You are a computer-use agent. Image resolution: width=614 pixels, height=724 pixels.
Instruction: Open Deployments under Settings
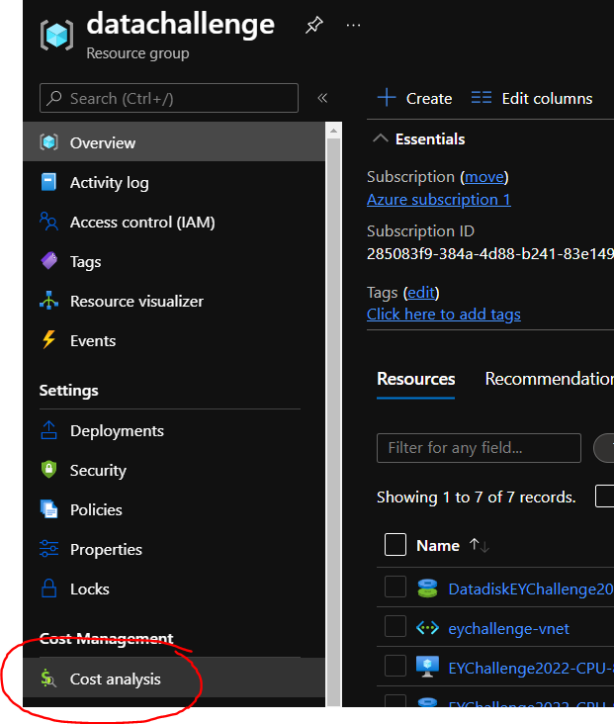(174, 430)
